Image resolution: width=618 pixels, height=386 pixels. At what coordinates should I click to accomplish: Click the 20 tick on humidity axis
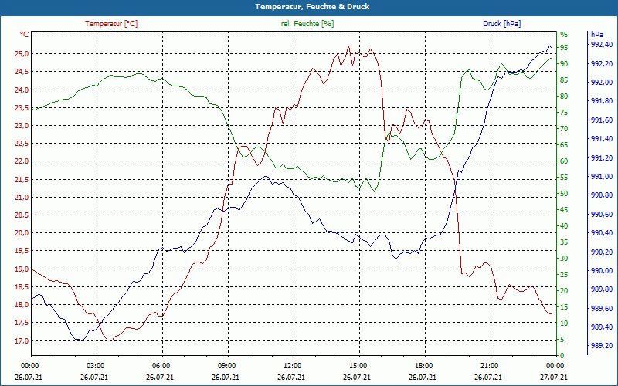tap(564, 291)
